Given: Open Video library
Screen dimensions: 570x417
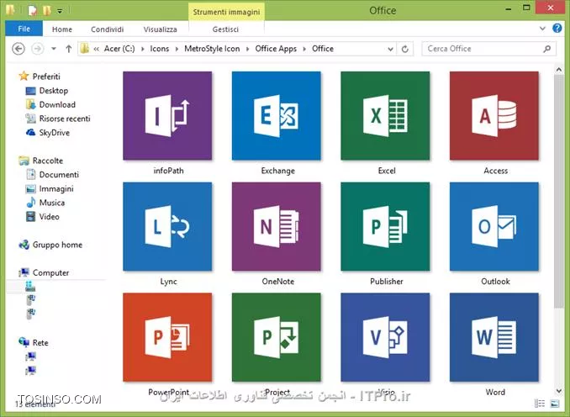Looking at the screenshot, I should click(49, 217).
